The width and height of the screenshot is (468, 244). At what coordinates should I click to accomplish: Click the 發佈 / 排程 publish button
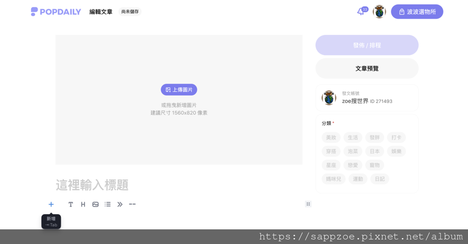tap(367, 45)
